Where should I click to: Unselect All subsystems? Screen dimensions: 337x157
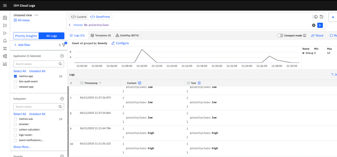click(37, 114)
